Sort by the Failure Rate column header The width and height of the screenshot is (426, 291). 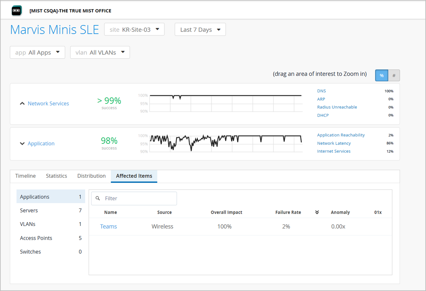point(288,212)
